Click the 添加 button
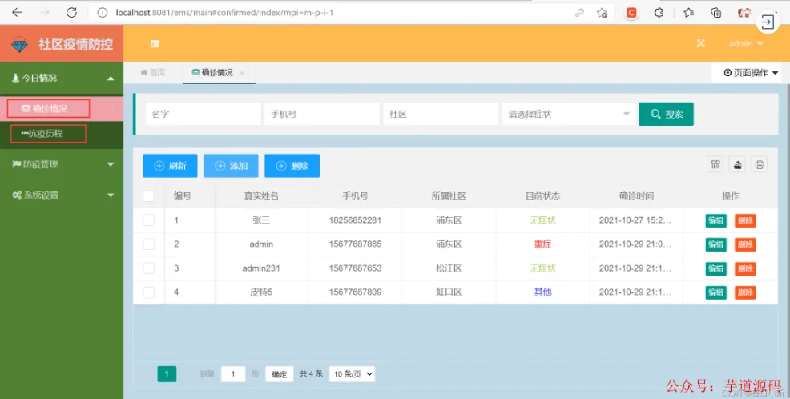790x399 pixels. coord(231,166)
